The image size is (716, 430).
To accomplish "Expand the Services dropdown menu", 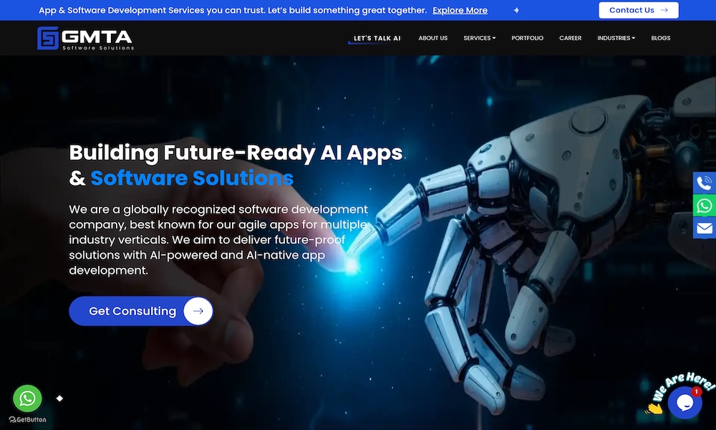I will pos(480,38).
